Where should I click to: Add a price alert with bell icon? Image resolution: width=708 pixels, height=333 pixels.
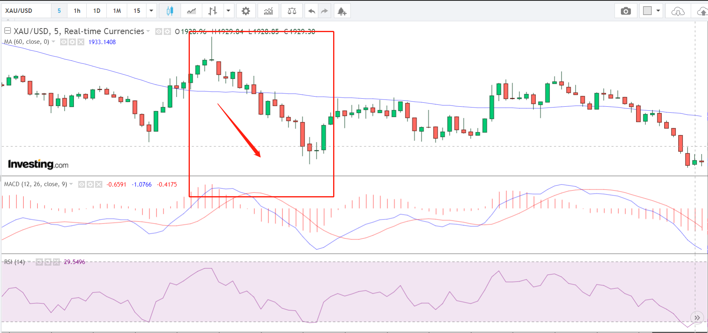point(342,11)
